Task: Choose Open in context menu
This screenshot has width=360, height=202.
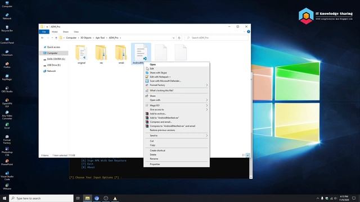Action: [177, 65]
